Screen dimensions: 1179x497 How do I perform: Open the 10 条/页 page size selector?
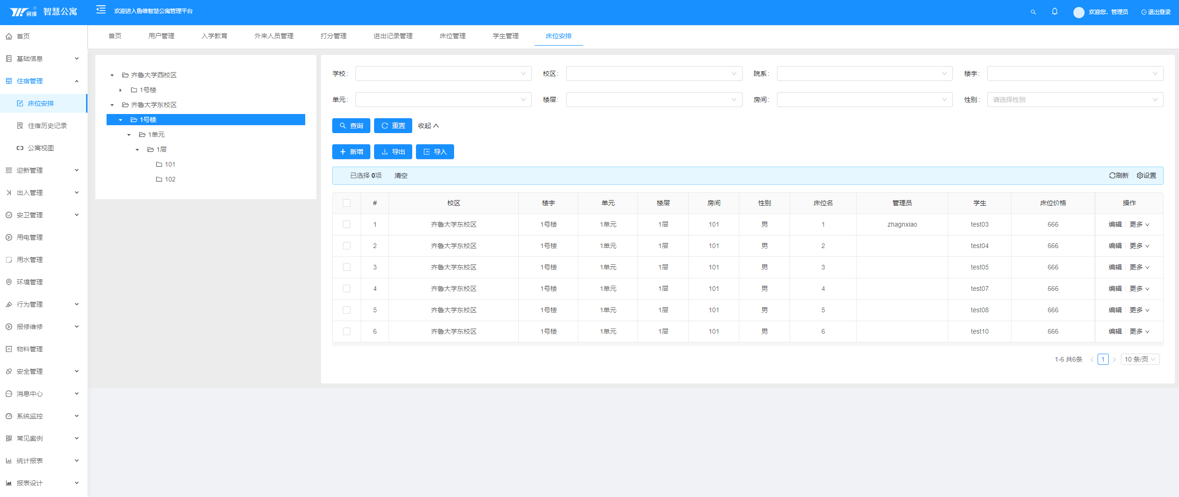coord(1139,359)
